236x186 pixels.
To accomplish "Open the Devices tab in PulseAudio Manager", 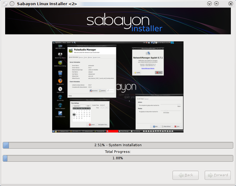I will (81, 57).
